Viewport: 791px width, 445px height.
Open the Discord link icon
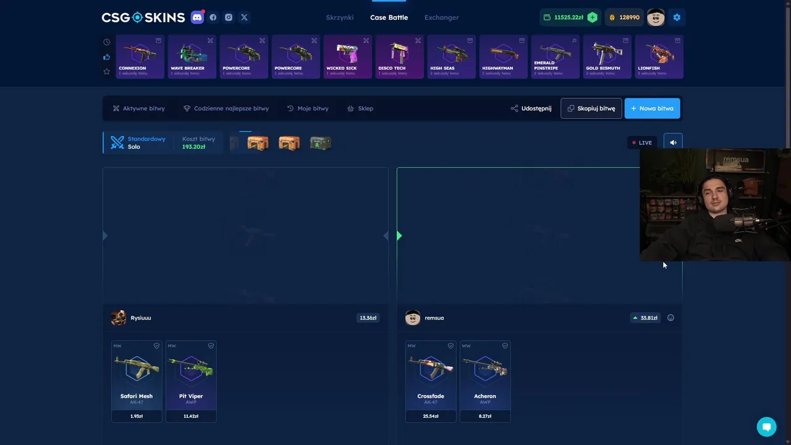point(197,17)
